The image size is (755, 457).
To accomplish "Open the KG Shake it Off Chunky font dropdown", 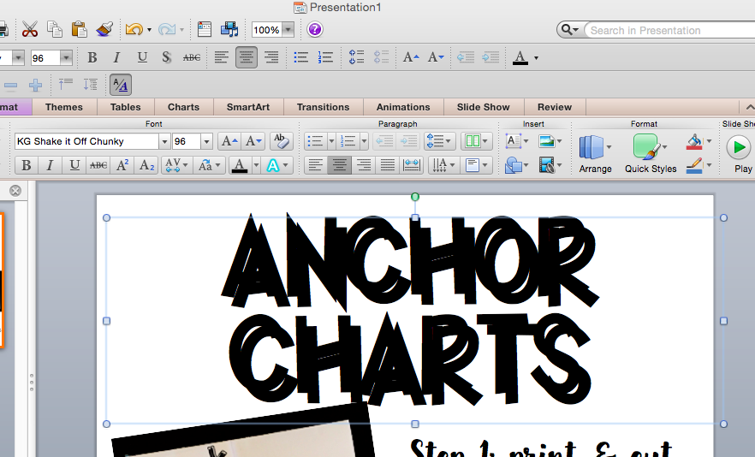I will (x=164, y=141).
